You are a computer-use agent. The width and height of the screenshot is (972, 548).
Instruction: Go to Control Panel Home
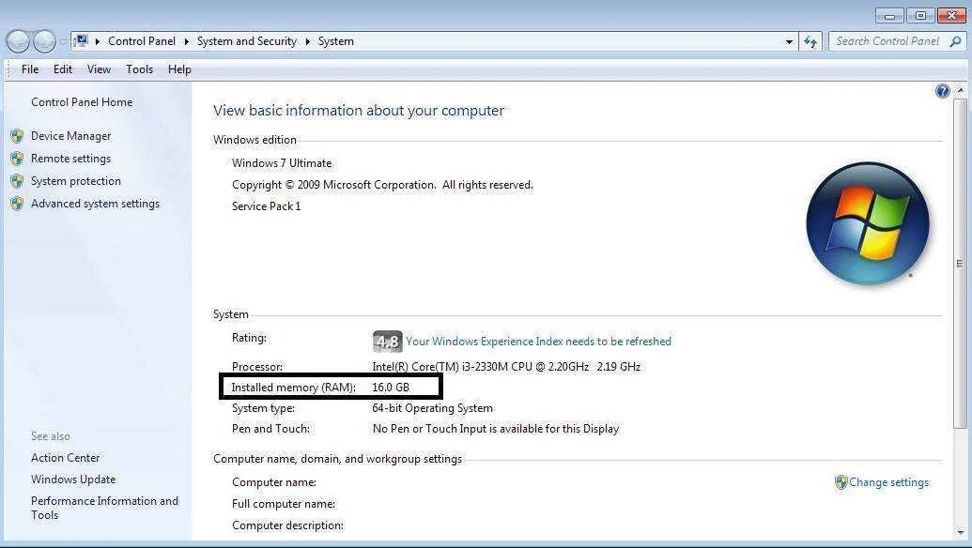(82, 102)
